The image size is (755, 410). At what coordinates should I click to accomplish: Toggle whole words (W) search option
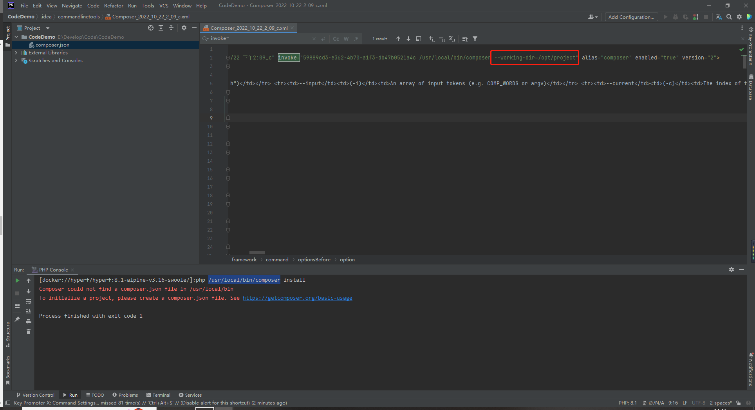(346, 39)
